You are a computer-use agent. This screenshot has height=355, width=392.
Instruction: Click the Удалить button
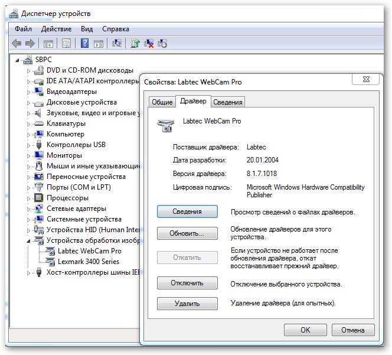pos(187,304)
